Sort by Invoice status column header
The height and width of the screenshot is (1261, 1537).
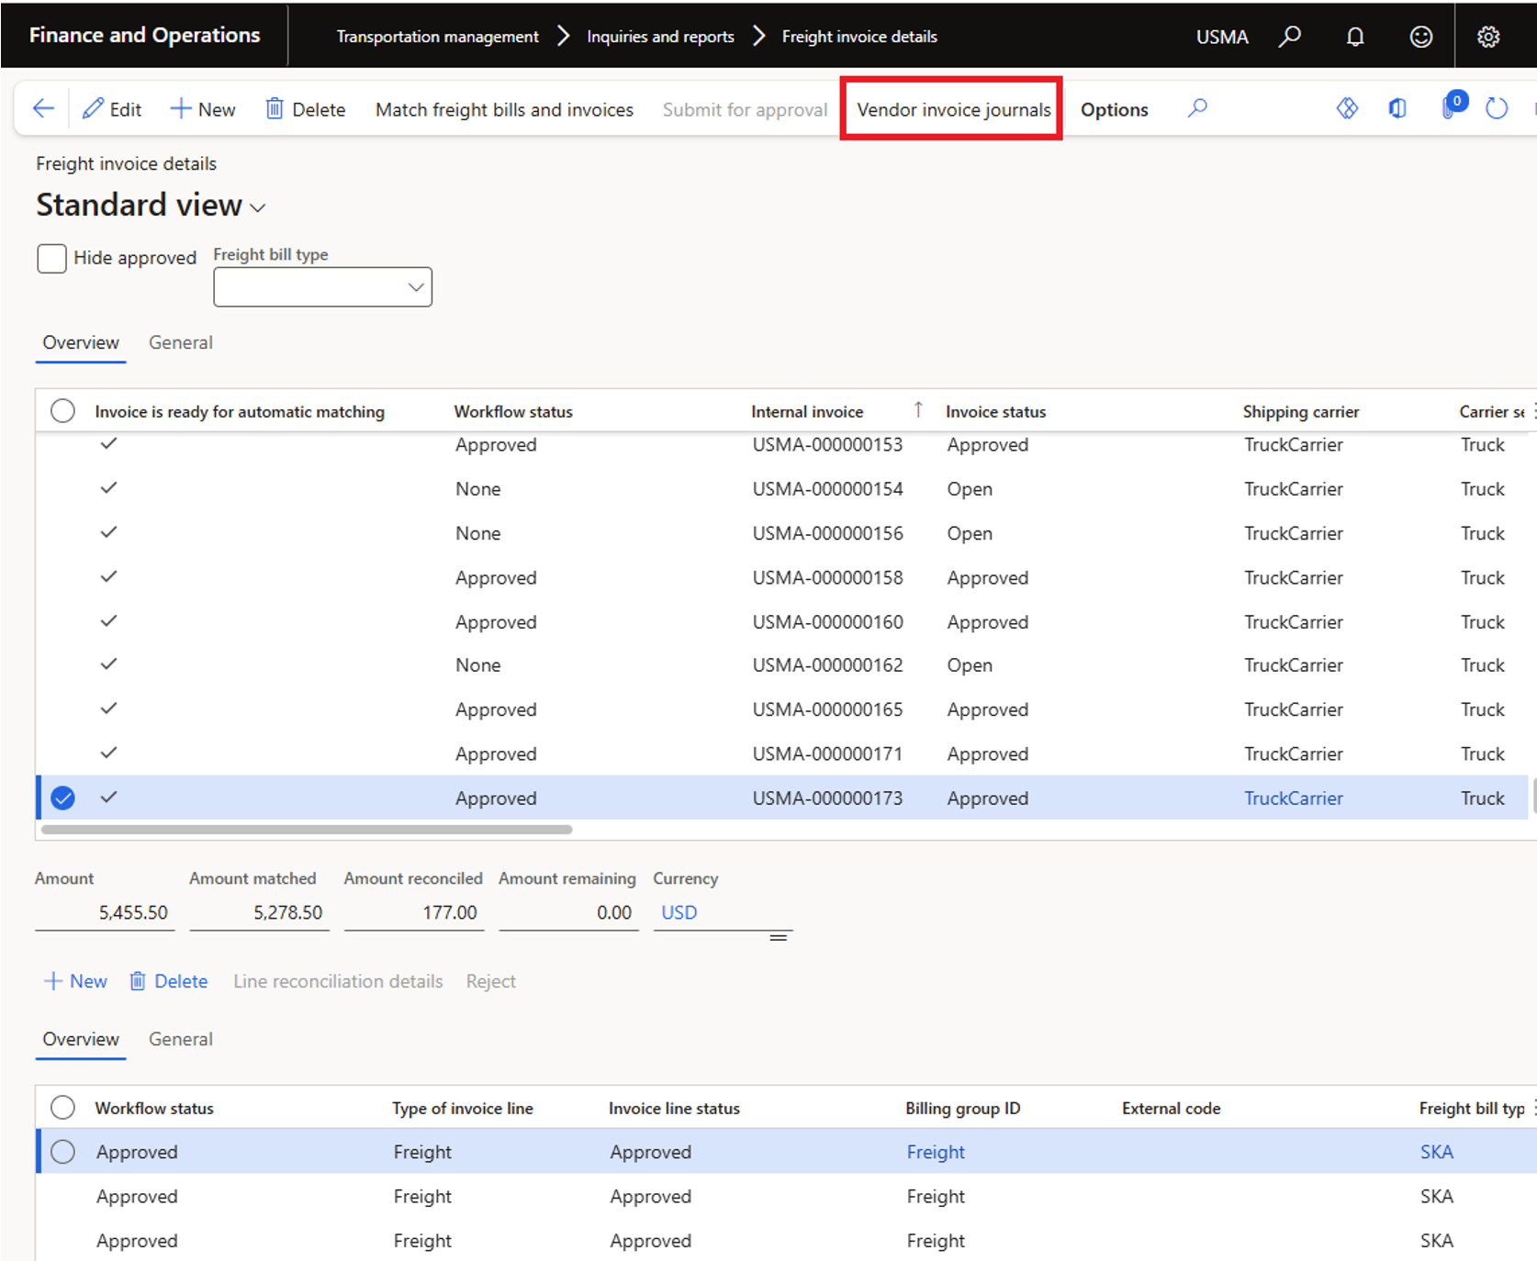pyautogui.click(x=995, y=411)
